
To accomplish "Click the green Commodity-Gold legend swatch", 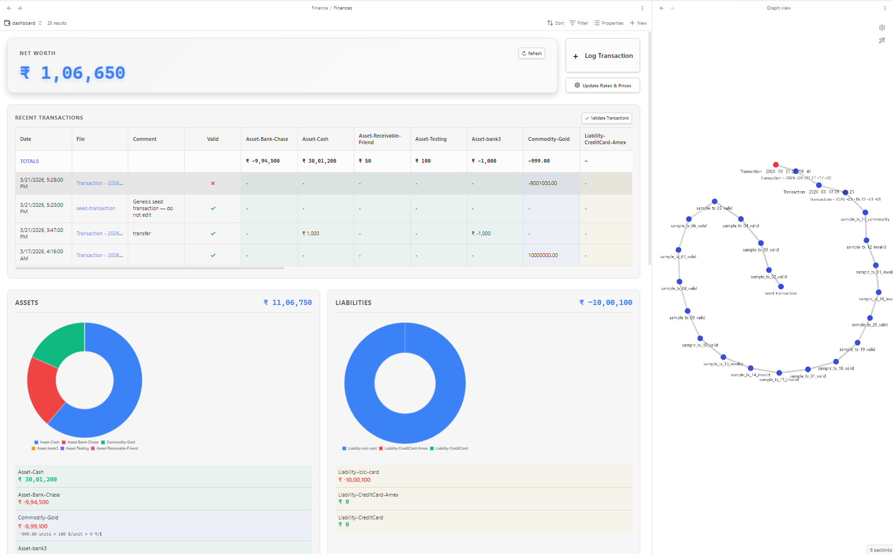I will point(103,442).
